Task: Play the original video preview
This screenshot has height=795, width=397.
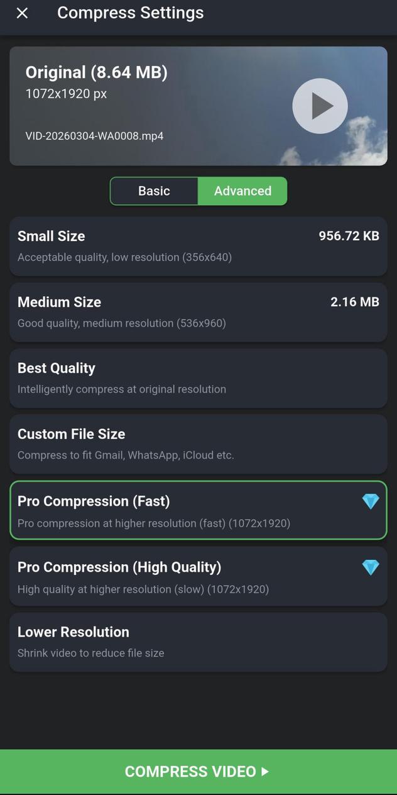Action: 320,106
